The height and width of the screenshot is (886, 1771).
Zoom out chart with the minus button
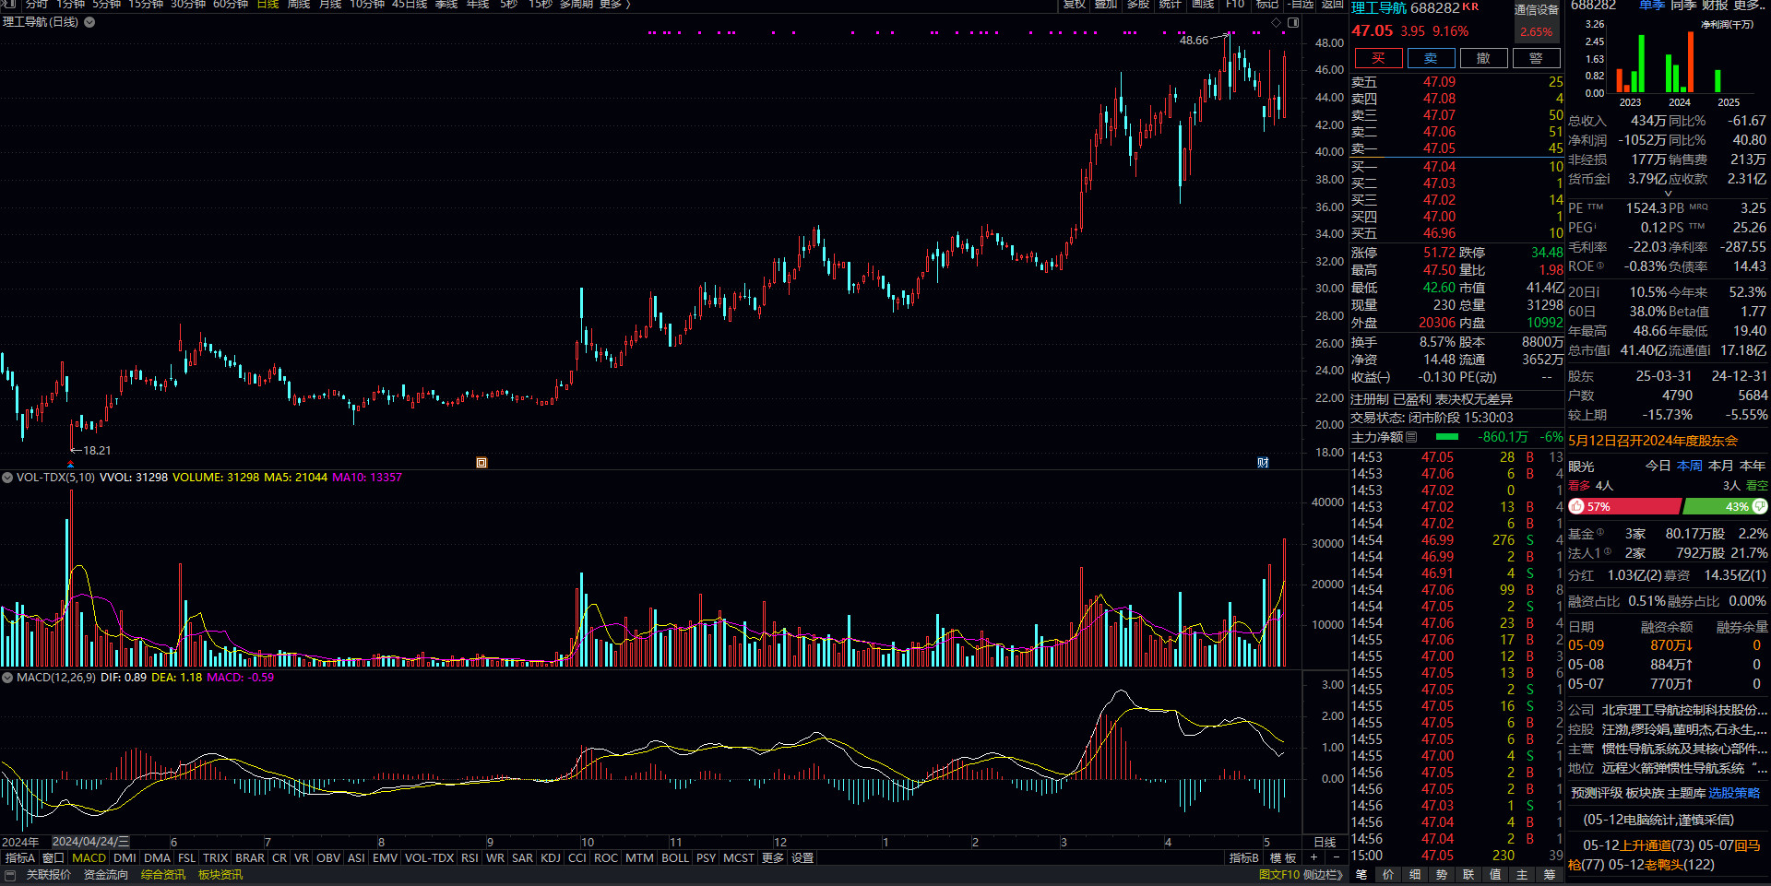click(x=1336, y=857)
